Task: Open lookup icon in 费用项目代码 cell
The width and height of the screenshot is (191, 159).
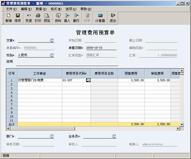Action: (88, 80)
